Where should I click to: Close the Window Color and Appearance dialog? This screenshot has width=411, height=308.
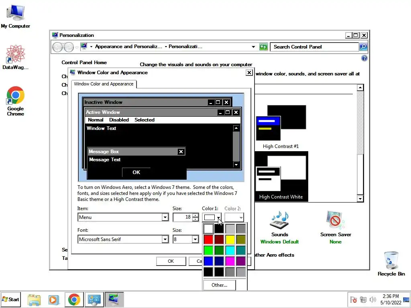pyautogui.click(x=249, y=73)
